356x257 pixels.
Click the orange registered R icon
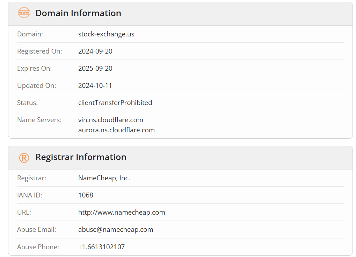[x=24, y=158]
